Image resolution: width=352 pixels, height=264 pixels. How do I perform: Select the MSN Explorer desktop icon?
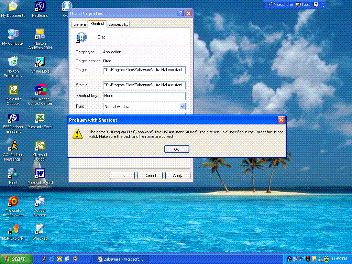(x=13, y=232)
